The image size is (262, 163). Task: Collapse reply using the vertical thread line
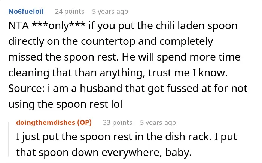tap(9, 139)
